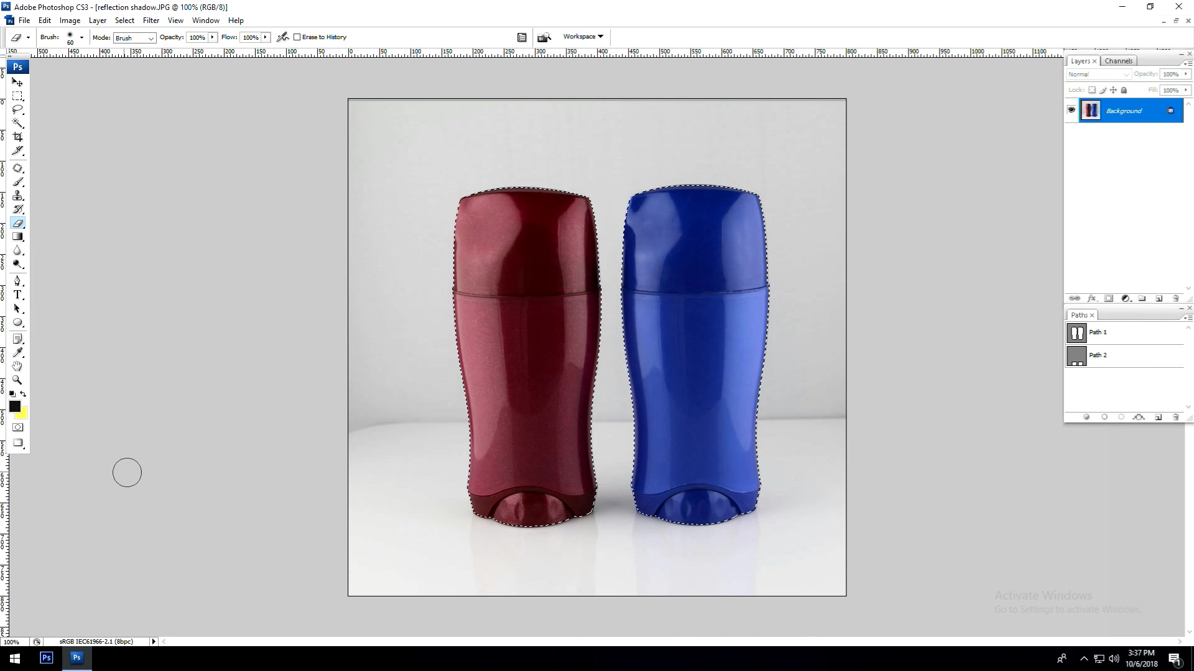The height and width of the screenshot is (671, 1194).
Task: Enable airbrush mode in options bar
Action: coord(283,37)
